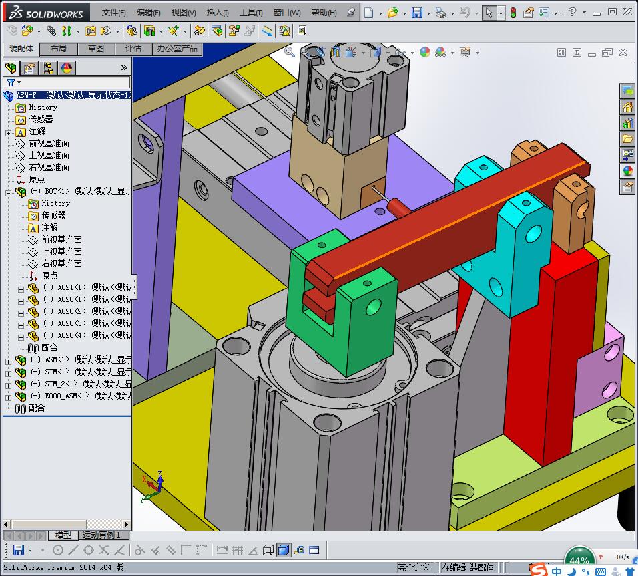
Task: Open FeatureManager design tree tab
Action: pos(11,68)
